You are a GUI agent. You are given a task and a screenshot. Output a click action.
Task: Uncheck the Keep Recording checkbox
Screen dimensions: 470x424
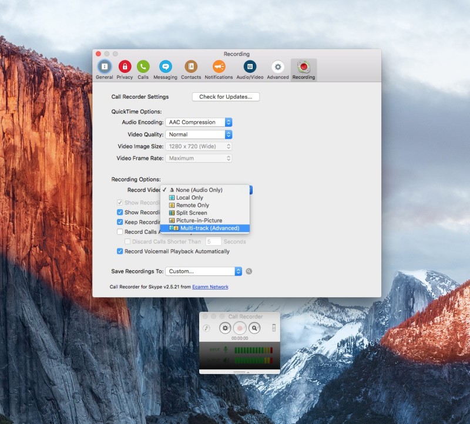click(x=120, y=222)
